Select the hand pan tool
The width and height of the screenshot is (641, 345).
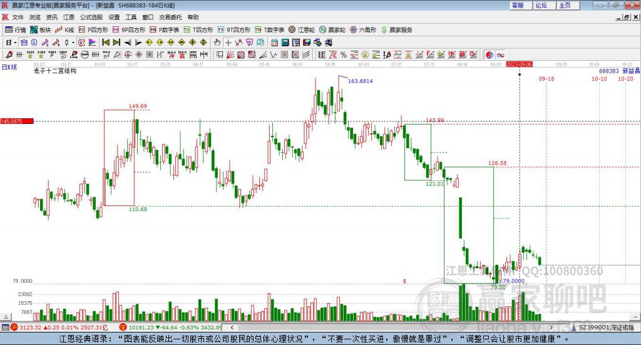pyautogui.click(x=217, y=43)
